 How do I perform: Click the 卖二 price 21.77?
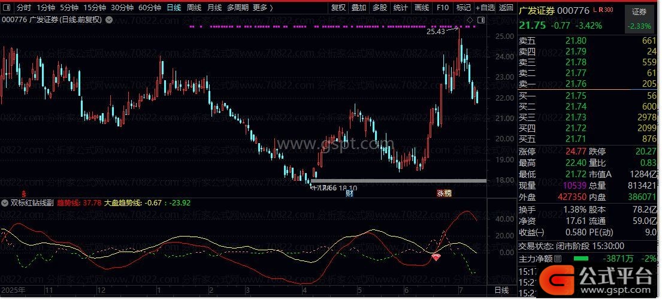pyautogui.click(x=576, y=74)
